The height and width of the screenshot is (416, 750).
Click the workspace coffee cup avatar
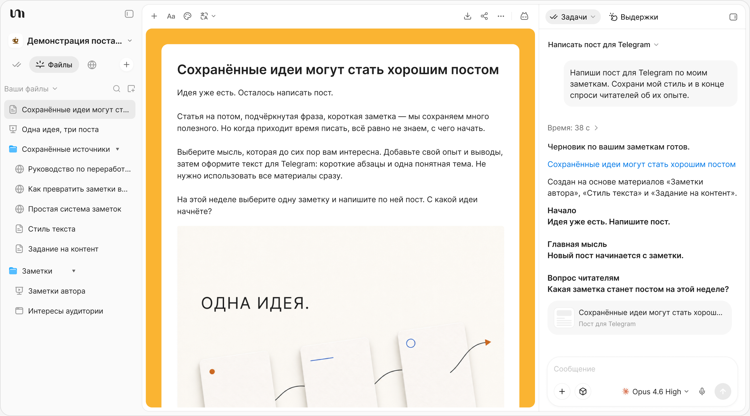(x=16, y=41)
